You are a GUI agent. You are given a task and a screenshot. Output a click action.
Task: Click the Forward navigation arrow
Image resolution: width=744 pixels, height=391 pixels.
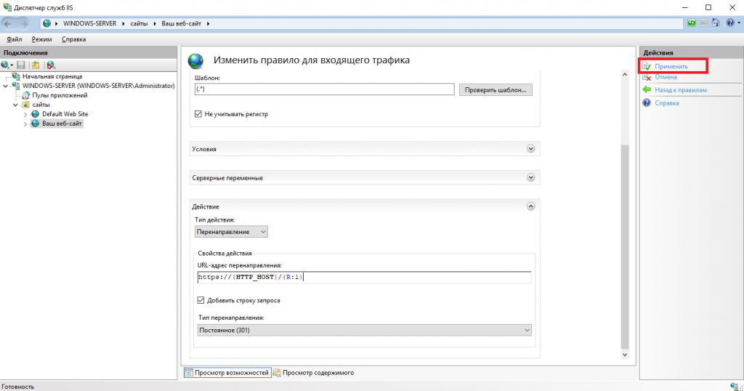point(23,23)
